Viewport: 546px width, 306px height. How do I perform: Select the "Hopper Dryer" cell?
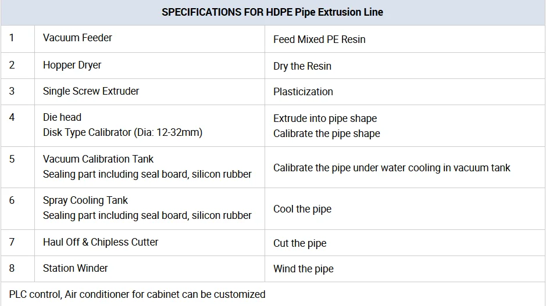click(72, 65)
